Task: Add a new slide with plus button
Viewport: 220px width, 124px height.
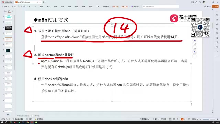Action: coord(8,115)
